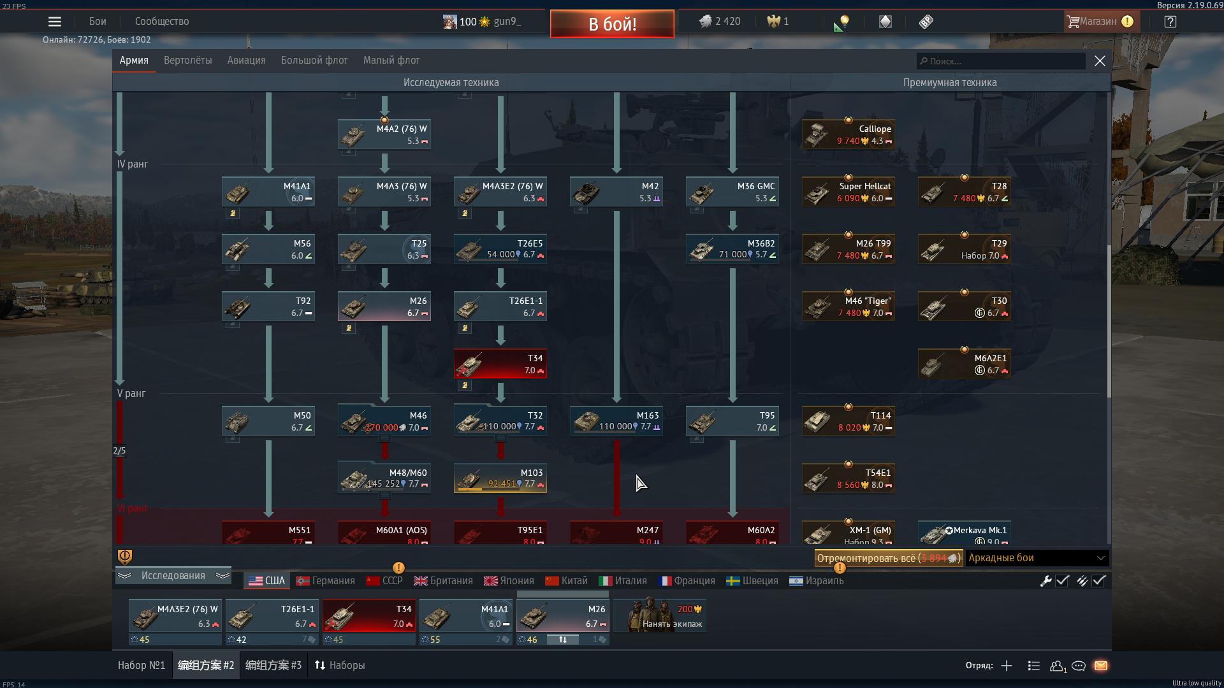Open the Аркадные бои mode dropdown
The height and width of the screenshot is (688, 1224).
1037,558
